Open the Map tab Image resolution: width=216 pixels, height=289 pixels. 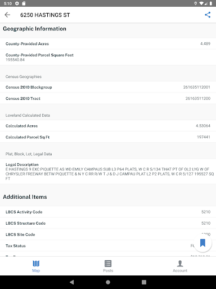pos(36,266)
